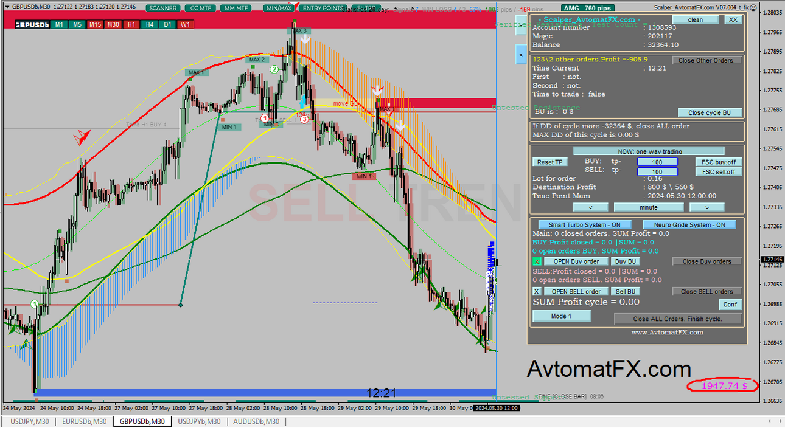Viewport: 785px width, 428px height.
Task: Switch to the EURUSDb,M30 chart tab
Action: (84, 421)
